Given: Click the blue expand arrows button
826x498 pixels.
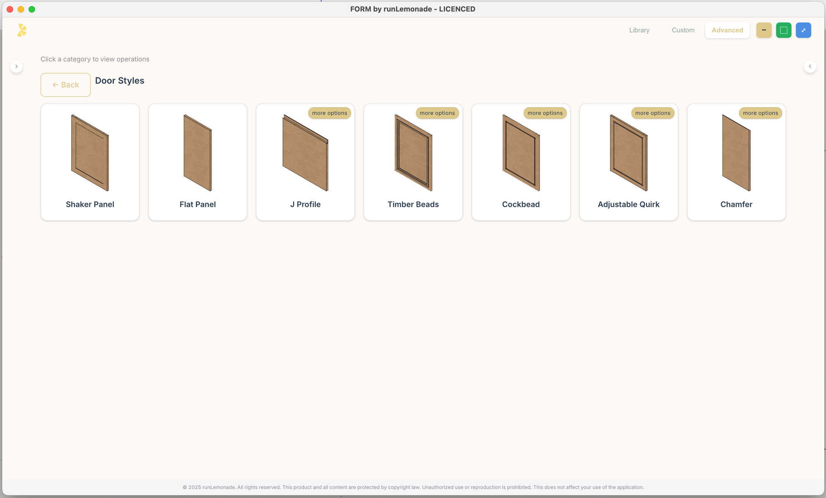Looking at the screenshot, I should point(803,30).
